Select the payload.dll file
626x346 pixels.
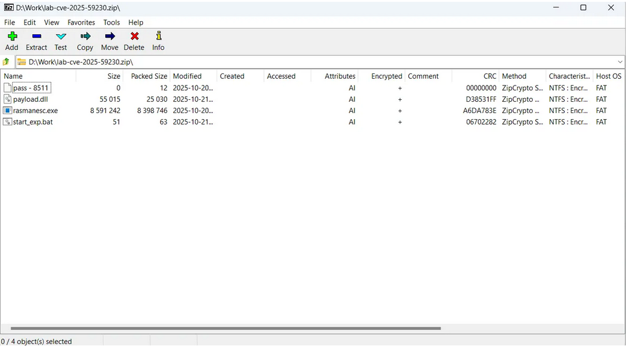pos(30,99)
